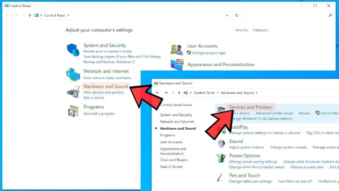Open the Network and Internet globe icon
The height and width of the screenshot is (191, 339).
(x=73, y=75)
